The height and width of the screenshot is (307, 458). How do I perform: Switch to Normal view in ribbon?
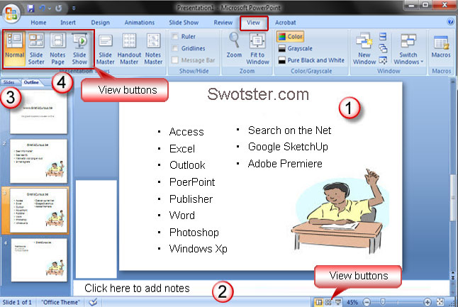point(14,48)
